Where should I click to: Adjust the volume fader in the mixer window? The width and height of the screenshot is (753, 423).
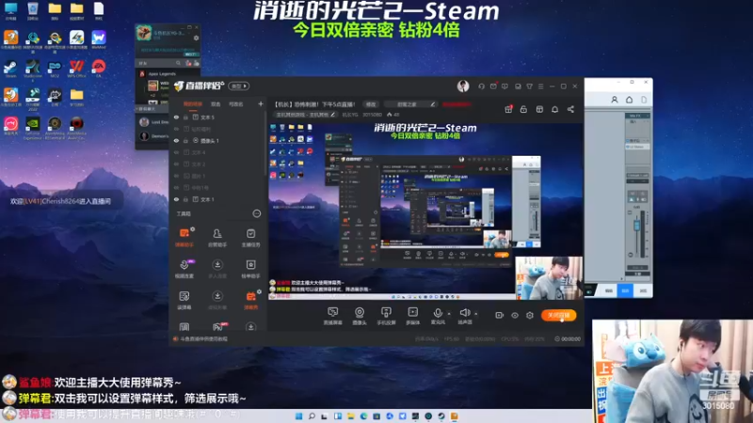point(637,225)
